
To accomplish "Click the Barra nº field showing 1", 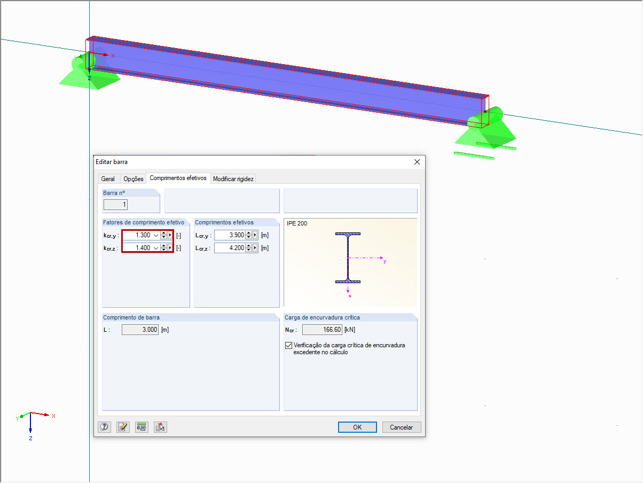I will [x=115, y=204].
